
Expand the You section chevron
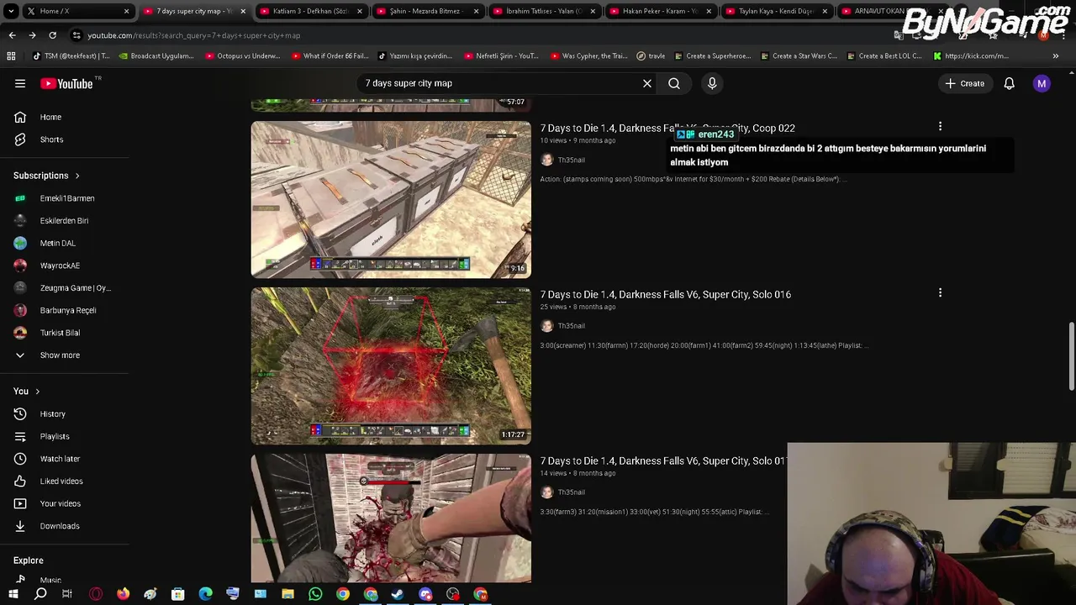(37, 391)
